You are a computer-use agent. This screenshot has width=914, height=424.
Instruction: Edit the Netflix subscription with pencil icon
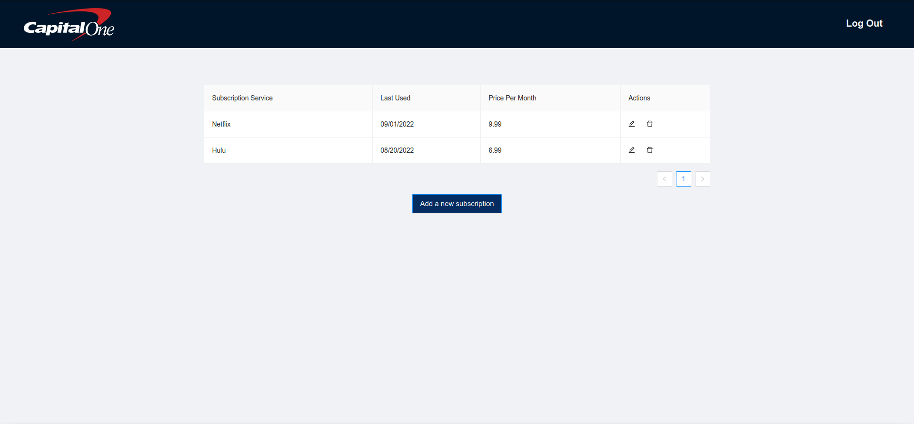[632, 124]
